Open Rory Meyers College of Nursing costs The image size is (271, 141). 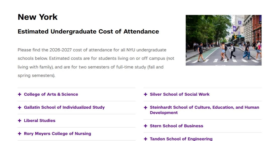(57, 134)
